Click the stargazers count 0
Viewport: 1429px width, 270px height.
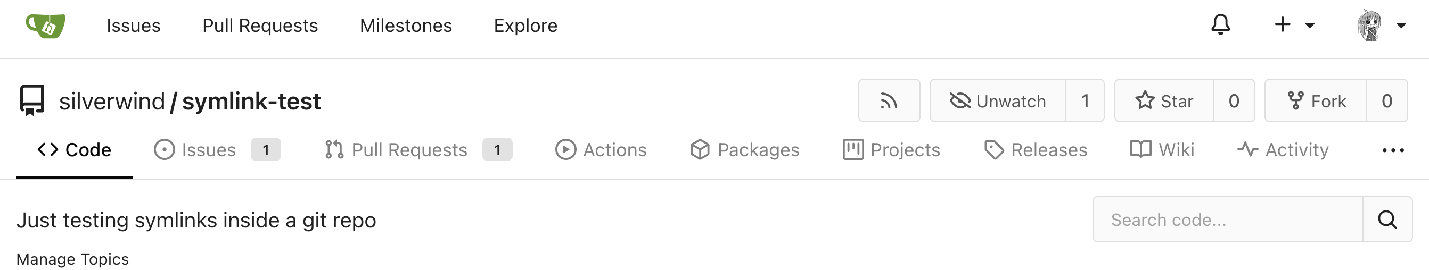1234,100
